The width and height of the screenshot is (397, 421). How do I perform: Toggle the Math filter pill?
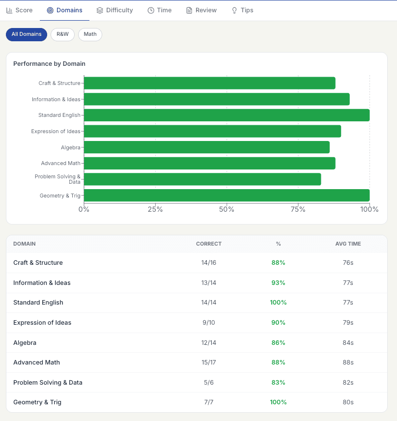coord(90,34)
